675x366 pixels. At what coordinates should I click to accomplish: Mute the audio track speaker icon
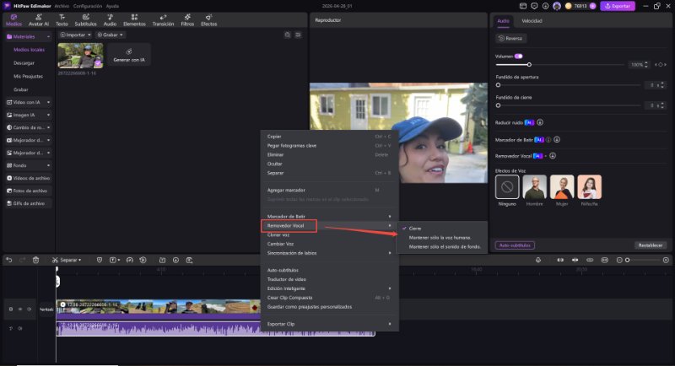pyautogui.click(x=19, y=329)
